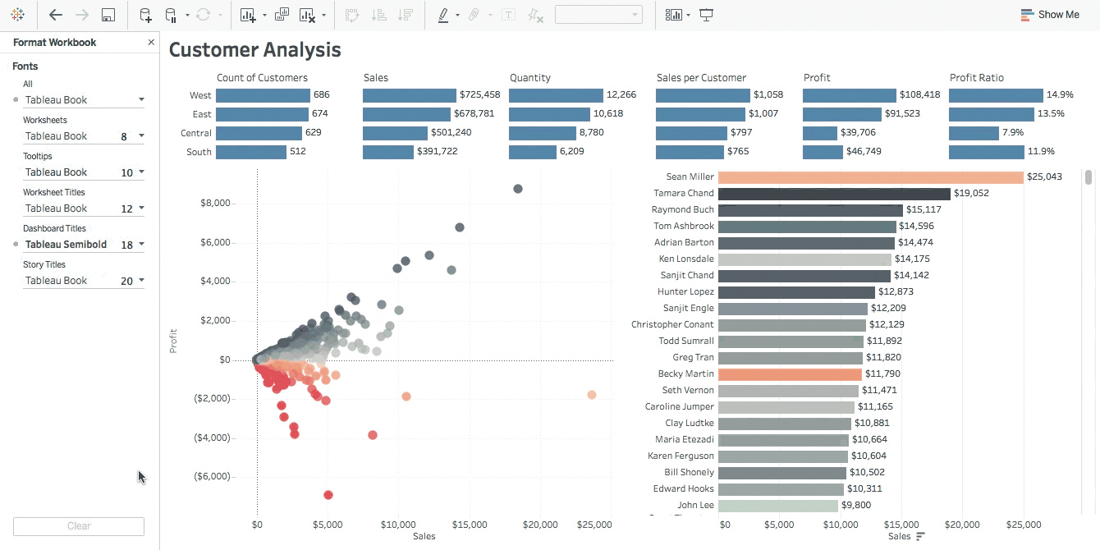Click the disabled Clear button
Viewport: 1100px width, 550px height.
coord(79,526)
